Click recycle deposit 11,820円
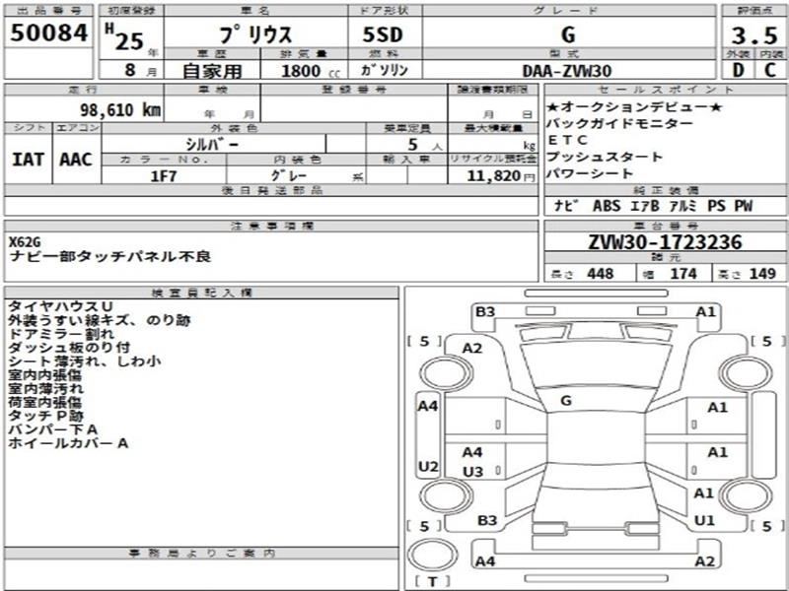This screenshot has height=591, width=789. coord(501,175)
